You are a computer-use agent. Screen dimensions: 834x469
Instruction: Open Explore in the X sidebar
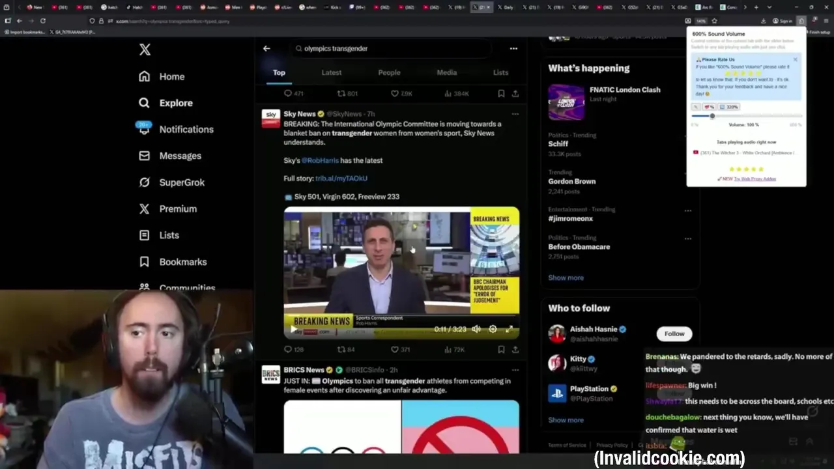[166, 103]
